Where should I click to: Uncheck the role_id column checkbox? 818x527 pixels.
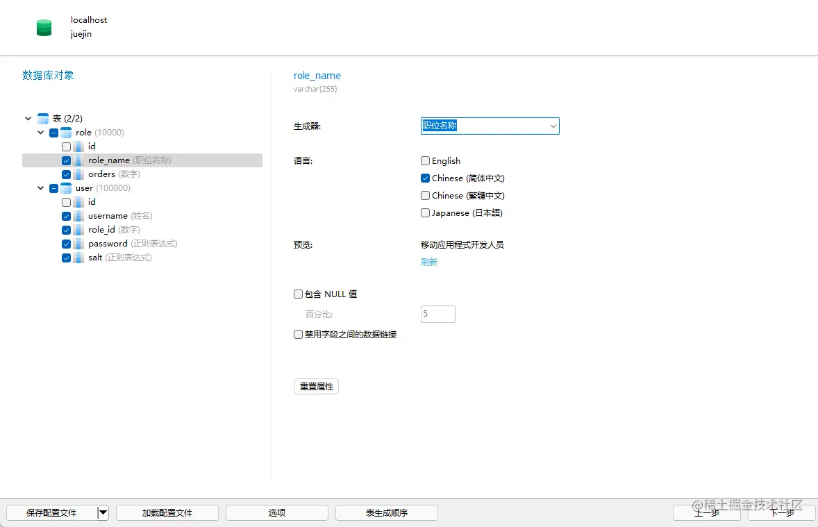pos(66,230)
